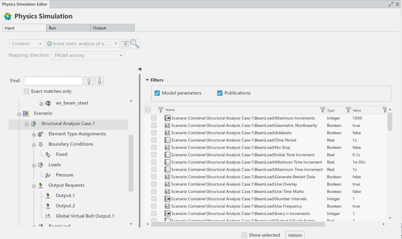Click the magnifier search icon beside content
This screenshot has height=239, width=402.
pyautogui.click(x=135, y=44)
